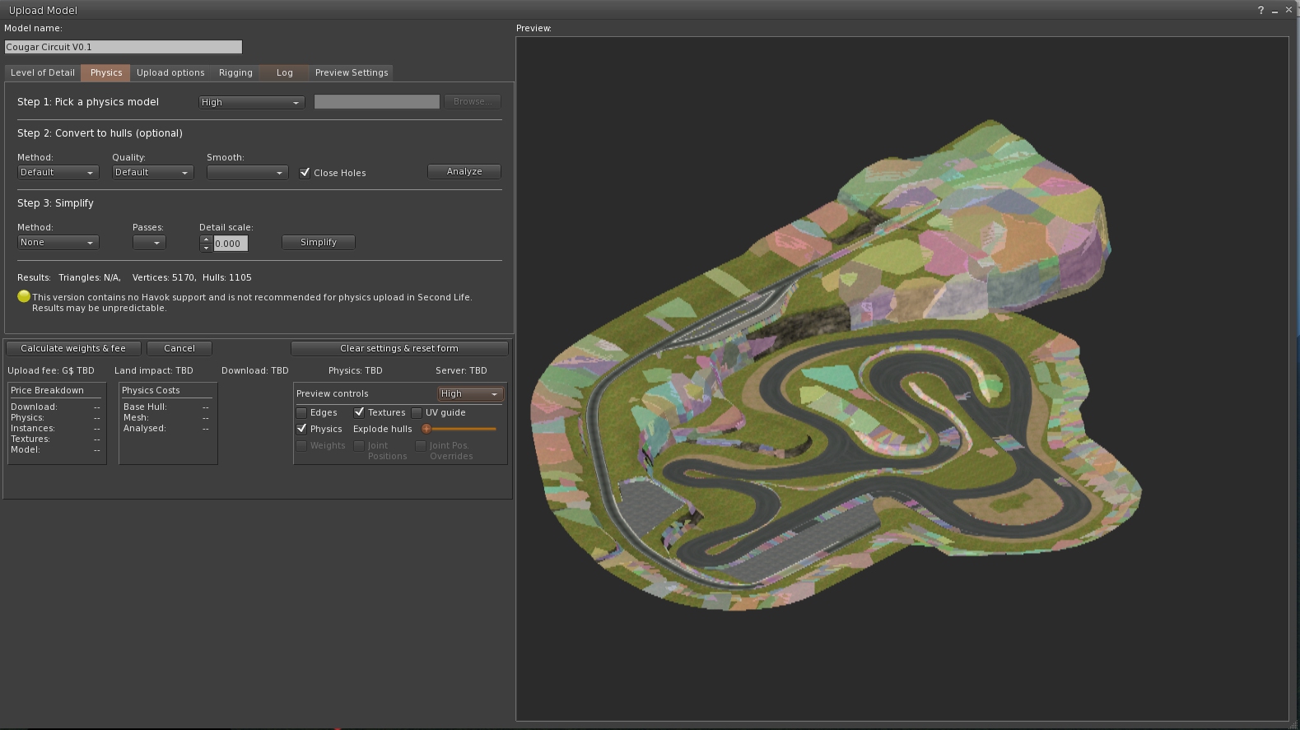Open the help question mark icon
This screenshot has height=730, width=1300.
[x=1260, y=10]
